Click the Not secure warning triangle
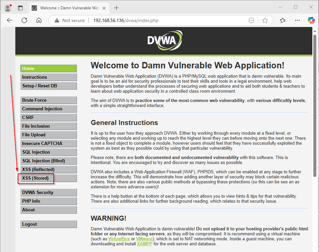Screen dimensions: 319x252 click(57, 20)
